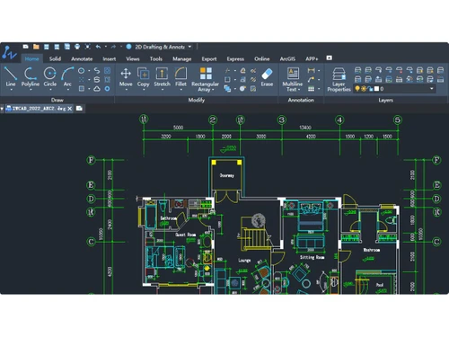Select the Arc tool

click(x=67, y=76)
